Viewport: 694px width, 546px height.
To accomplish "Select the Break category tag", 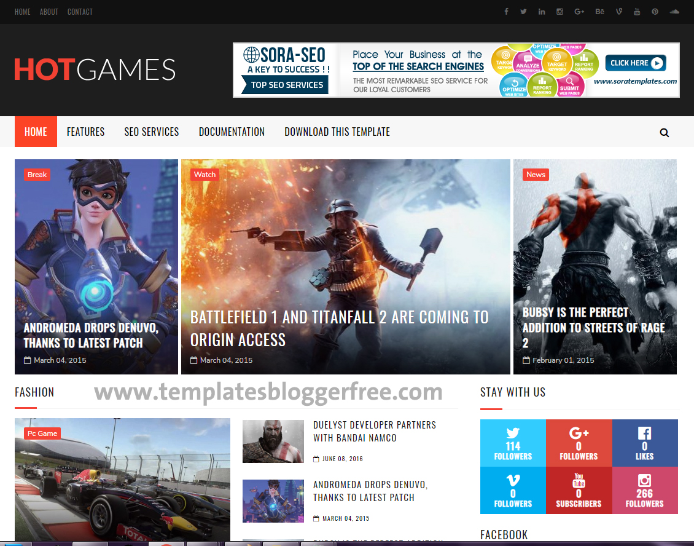I will click(x=37, y=175).
